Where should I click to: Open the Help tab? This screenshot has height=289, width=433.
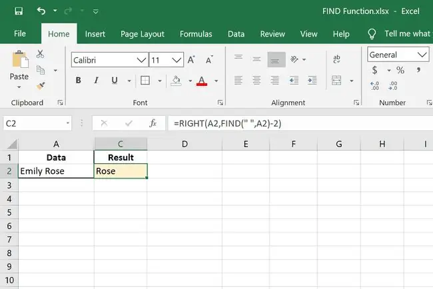point(341,34)
